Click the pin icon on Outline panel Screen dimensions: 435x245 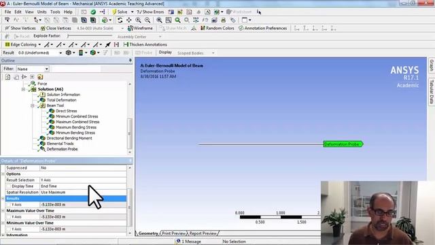click(x=130, y=61)
